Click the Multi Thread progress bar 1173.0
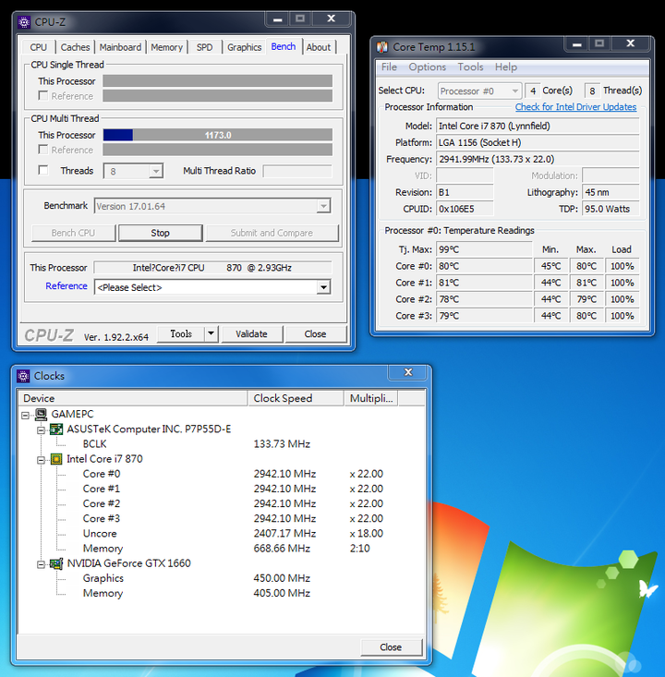This screenshot has height=677, width=665. (x=218, y=135)
